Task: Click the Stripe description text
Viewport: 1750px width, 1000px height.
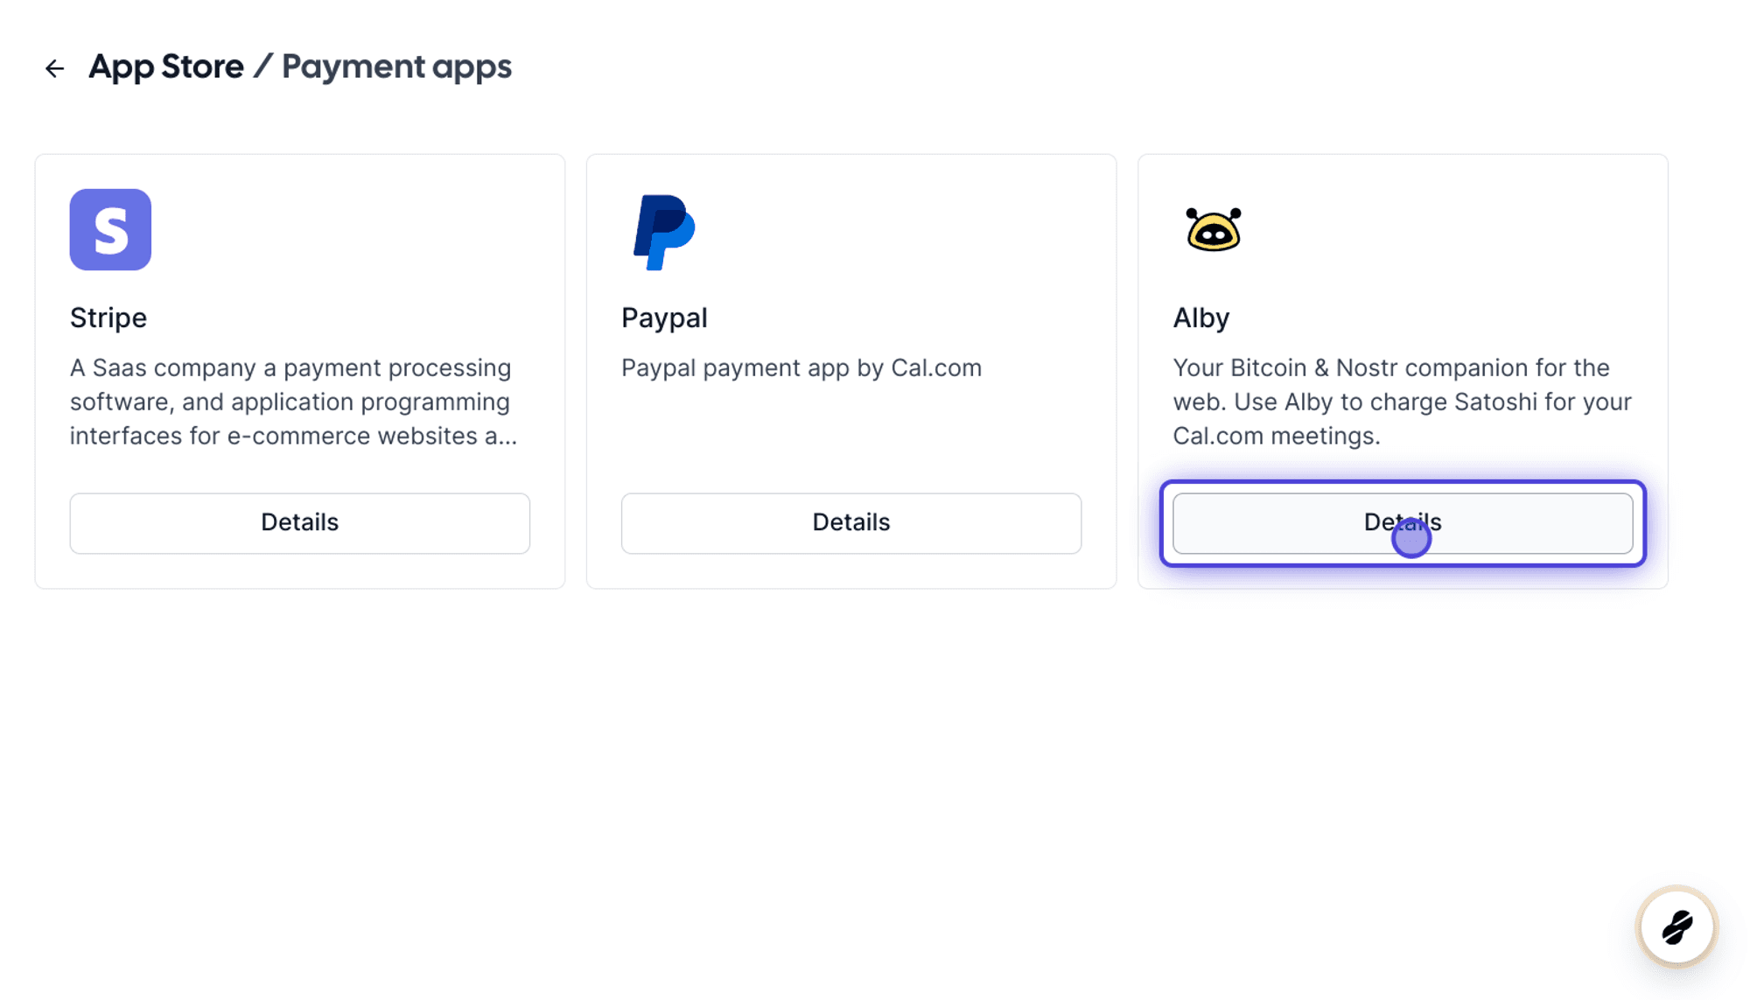Action: click(x=294, y=402)
